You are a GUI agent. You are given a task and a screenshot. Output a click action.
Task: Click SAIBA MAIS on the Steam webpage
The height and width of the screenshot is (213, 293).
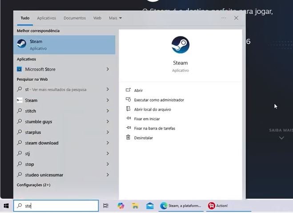tap(281, 130)
